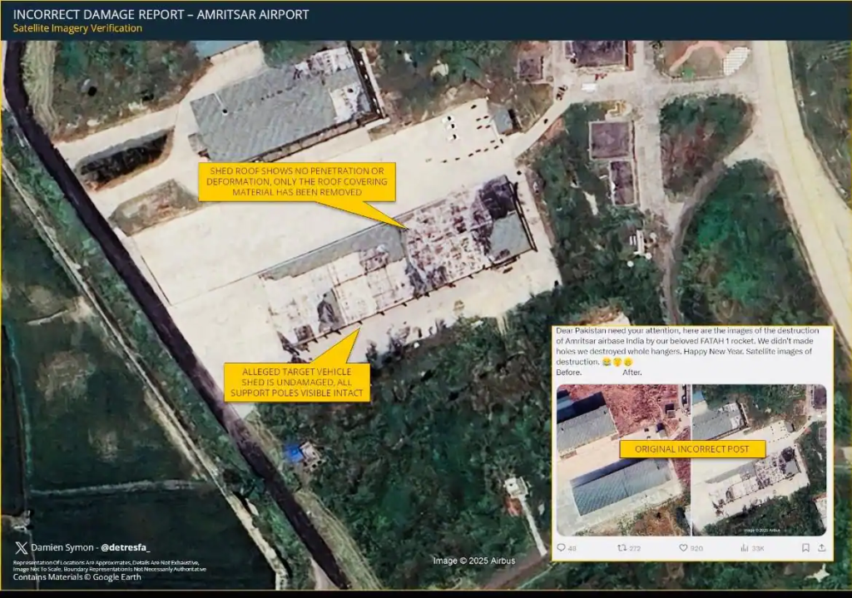This screenshot has height=598, width=852.
Task: Click the Incorrect Damage Report title
Action: tap(161, 14)
